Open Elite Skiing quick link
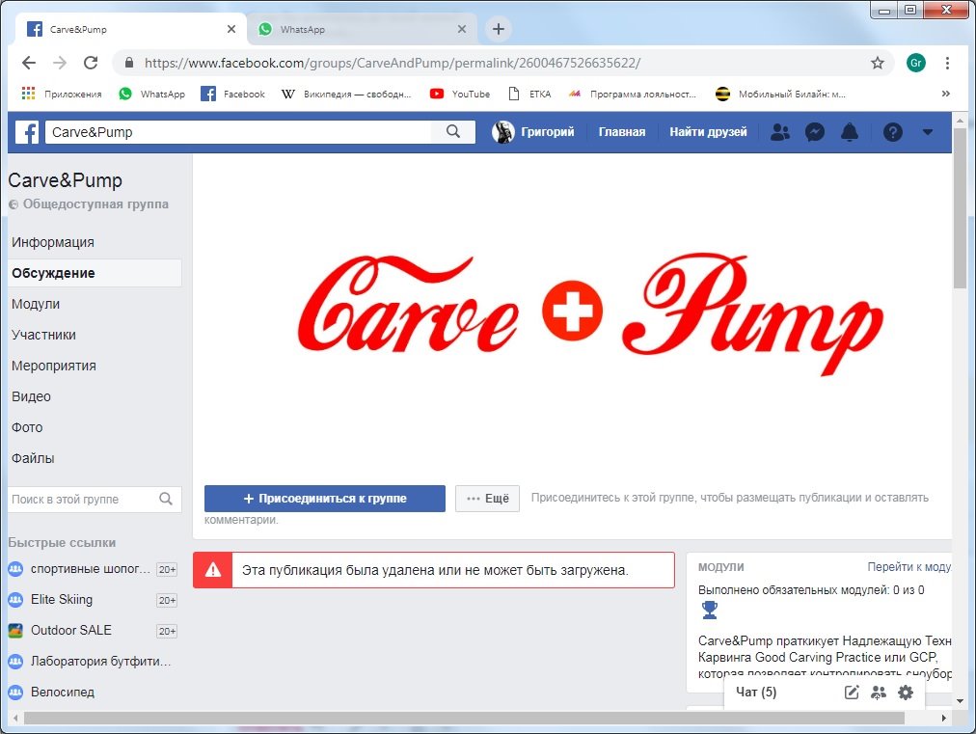 tap(62, 599)
